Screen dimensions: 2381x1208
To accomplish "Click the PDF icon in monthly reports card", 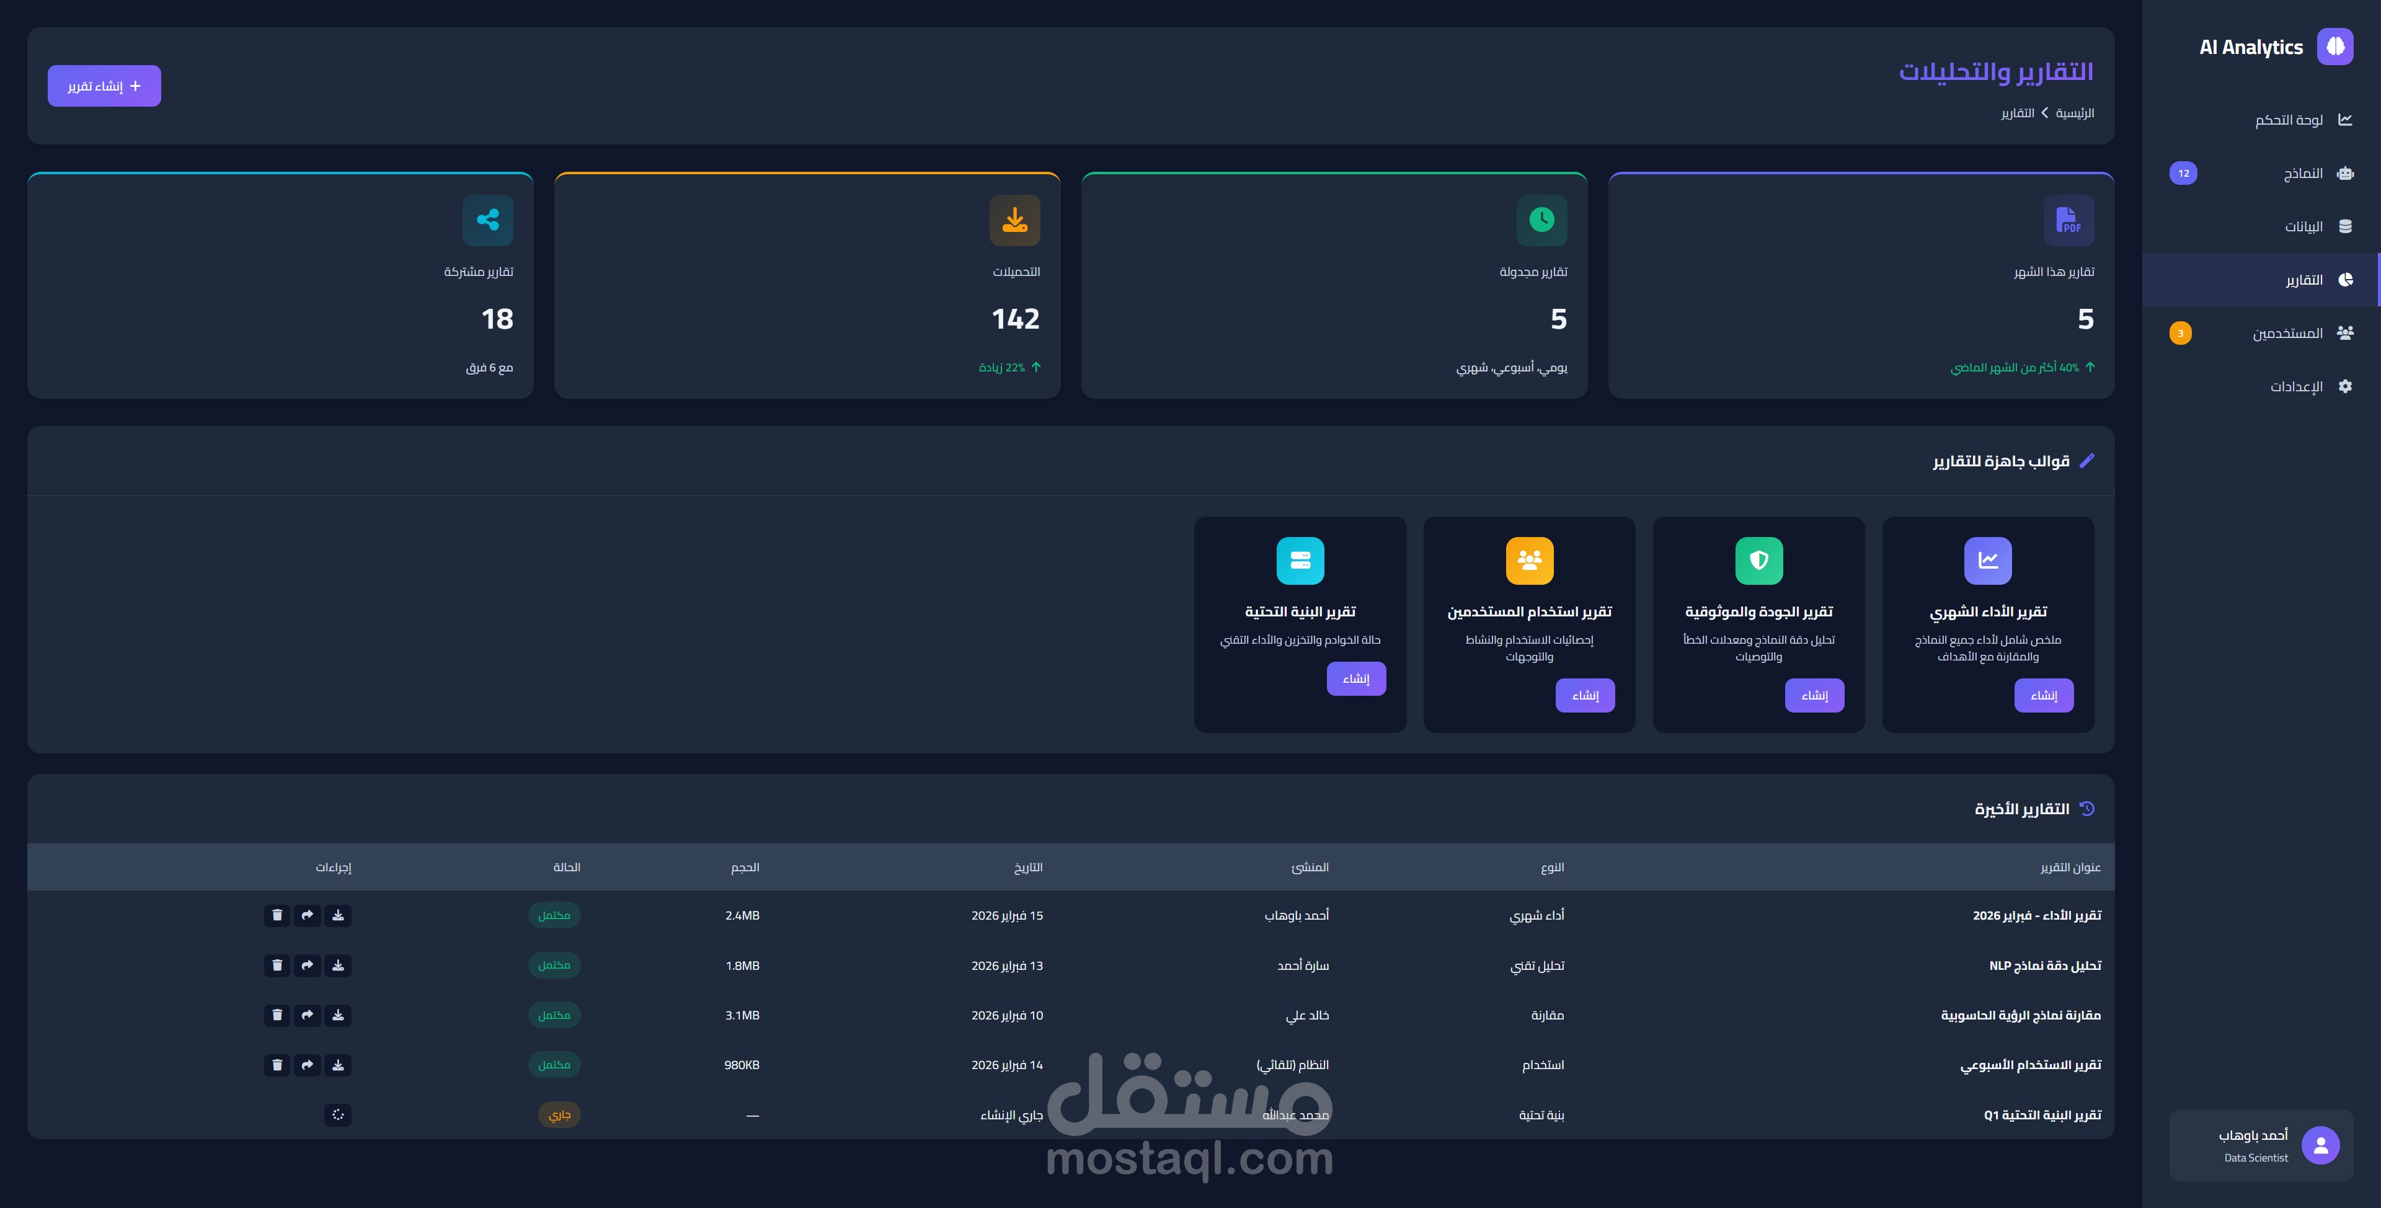I will tap(2068, 220).
